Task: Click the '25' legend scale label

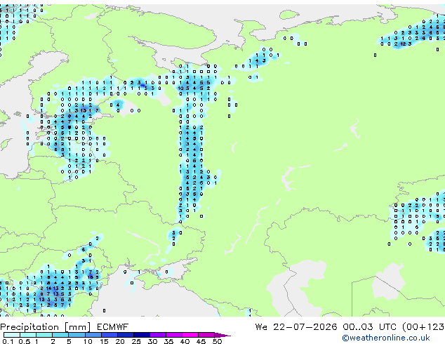Action: (x=136, y=341)
